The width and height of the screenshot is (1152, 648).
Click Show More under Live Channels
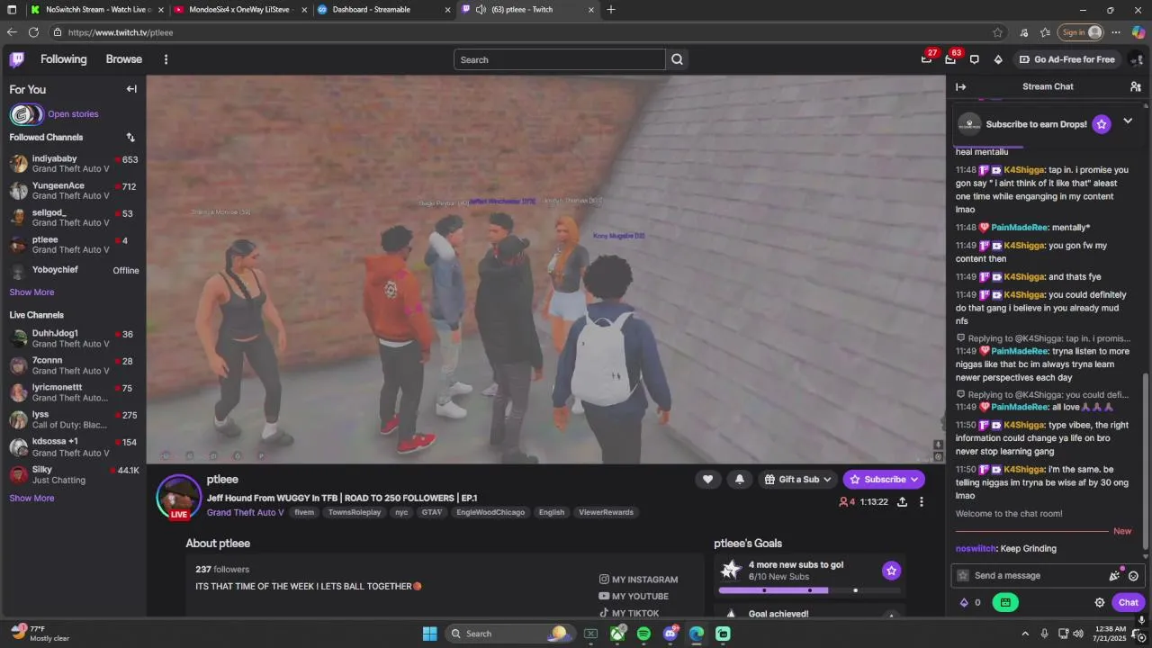[31, 499]
